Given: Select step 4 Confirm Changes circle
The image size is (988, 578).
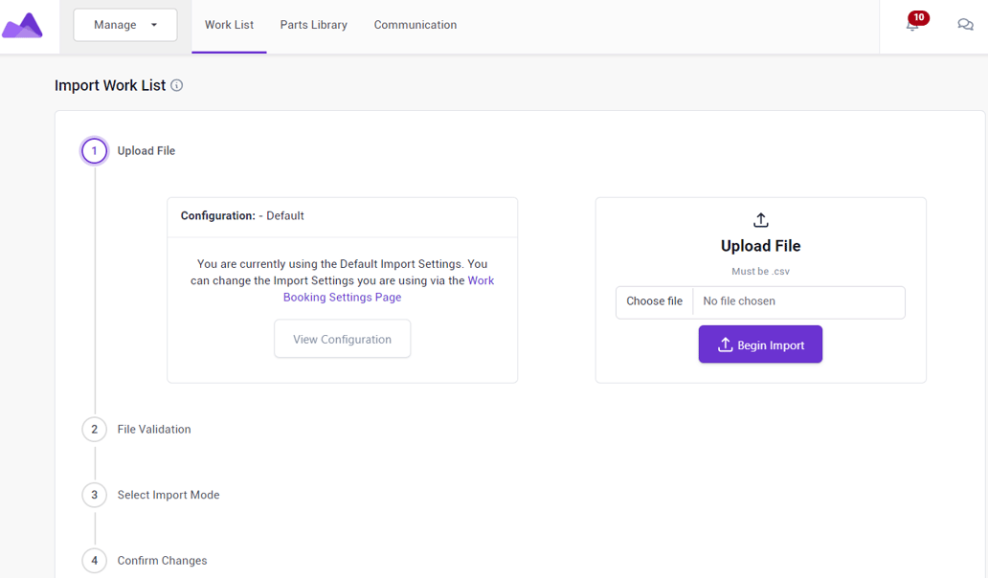Looking at the screenshot, I should pyautogui.click(x=95, y=561).
